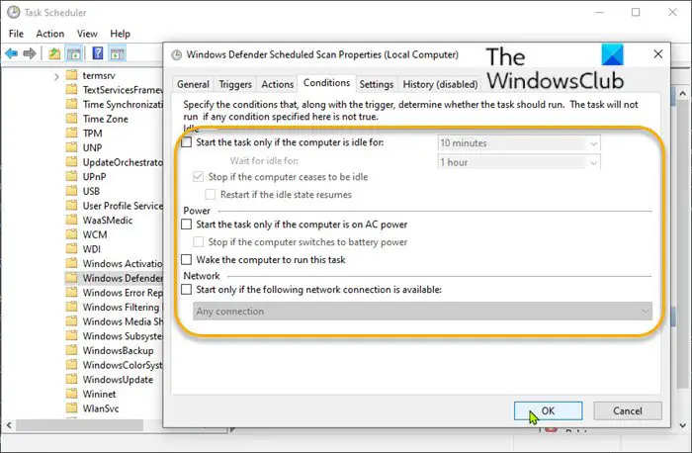Toggle Stop if computer switches to battery power
Image resolution: width=692 pixels, height=453 pixels.
point(198,242)
